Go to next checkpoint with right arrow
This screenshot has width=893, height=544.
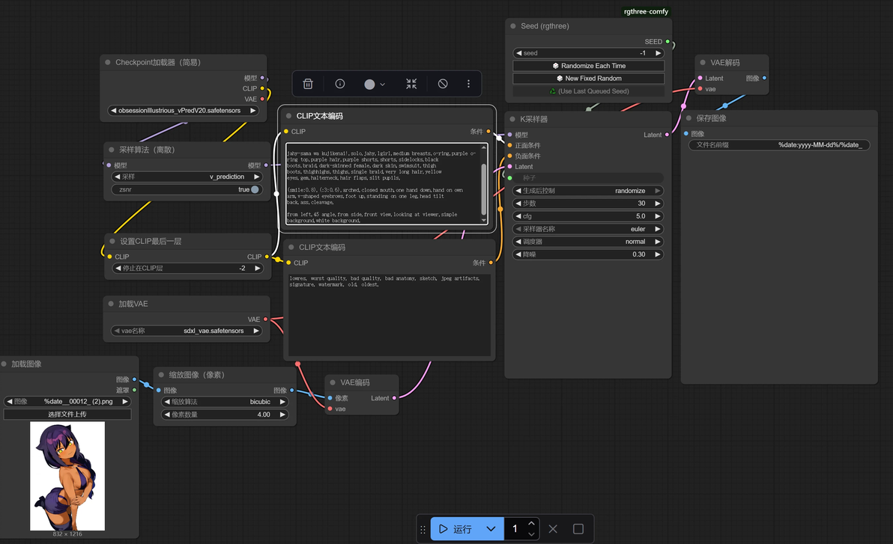(253, 111)
